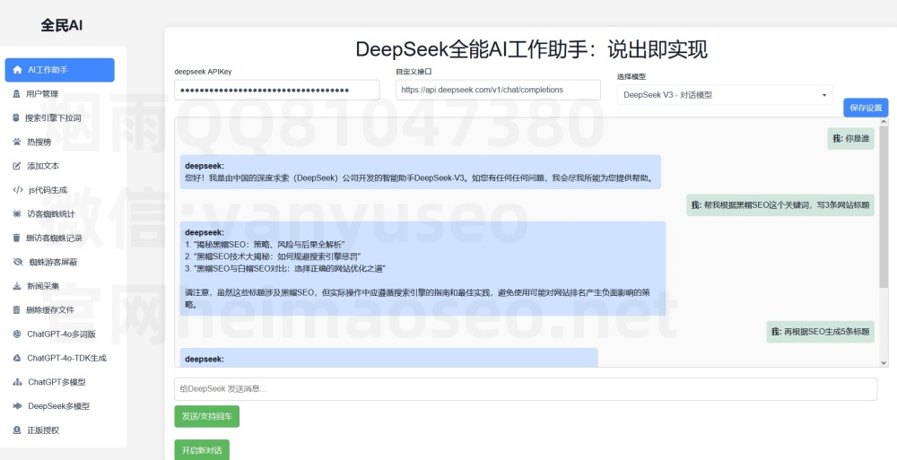The width and height of the screenshot is (897, 460).
Task: Click the 保存设置 button
Action: click(x=866, y=108)
